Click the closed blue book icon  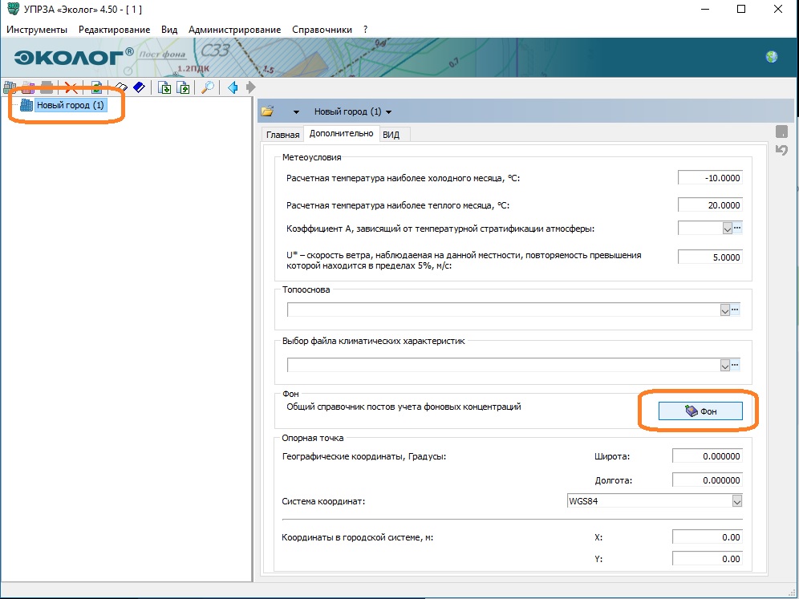[138, 87]
